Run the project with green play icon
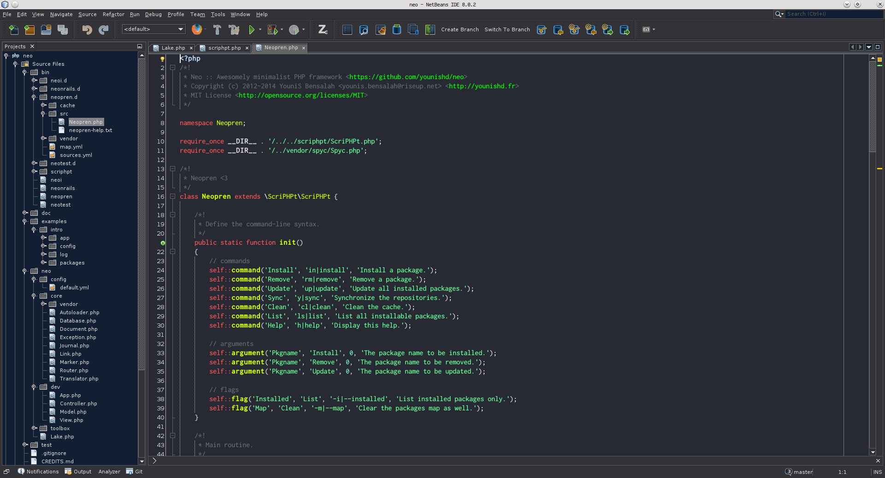885x478 pixels. [252, 29]
